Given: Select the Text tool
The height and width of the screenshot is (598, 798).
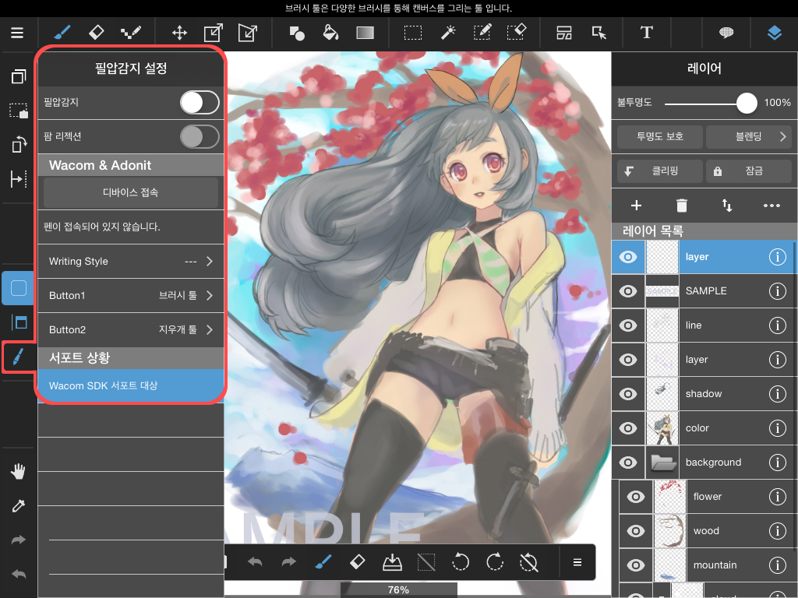Looking at the screenshot, I should (646, 33).
